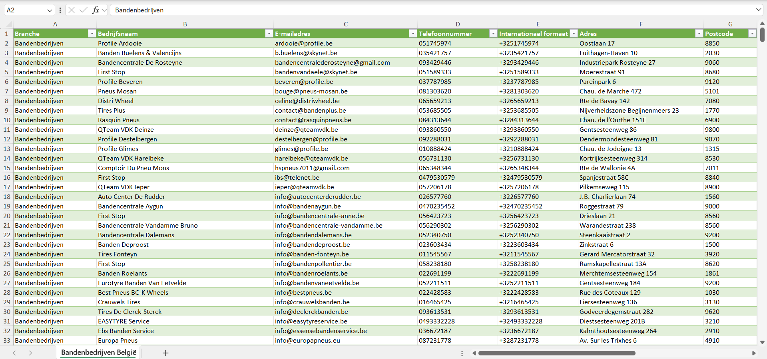Click the Cancel X icon in formula bar

pos(72,10)
